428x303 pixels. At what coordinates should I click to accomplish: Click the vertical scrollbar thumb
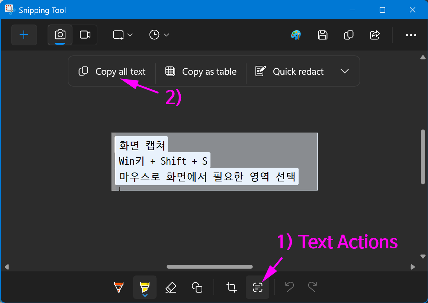pyautogui.click(x=423, y=157)
